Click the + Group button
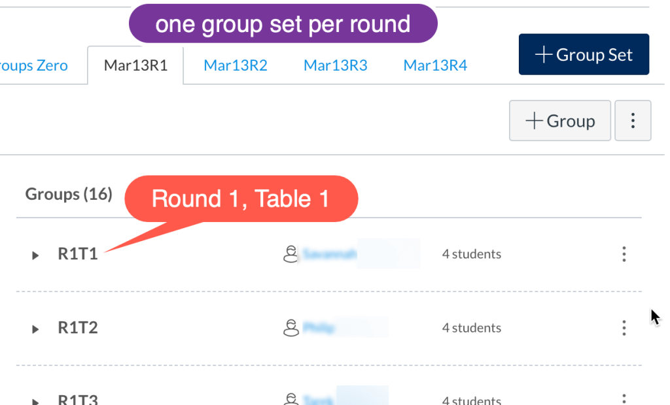The image size is (670, 405). click(559, 121)
